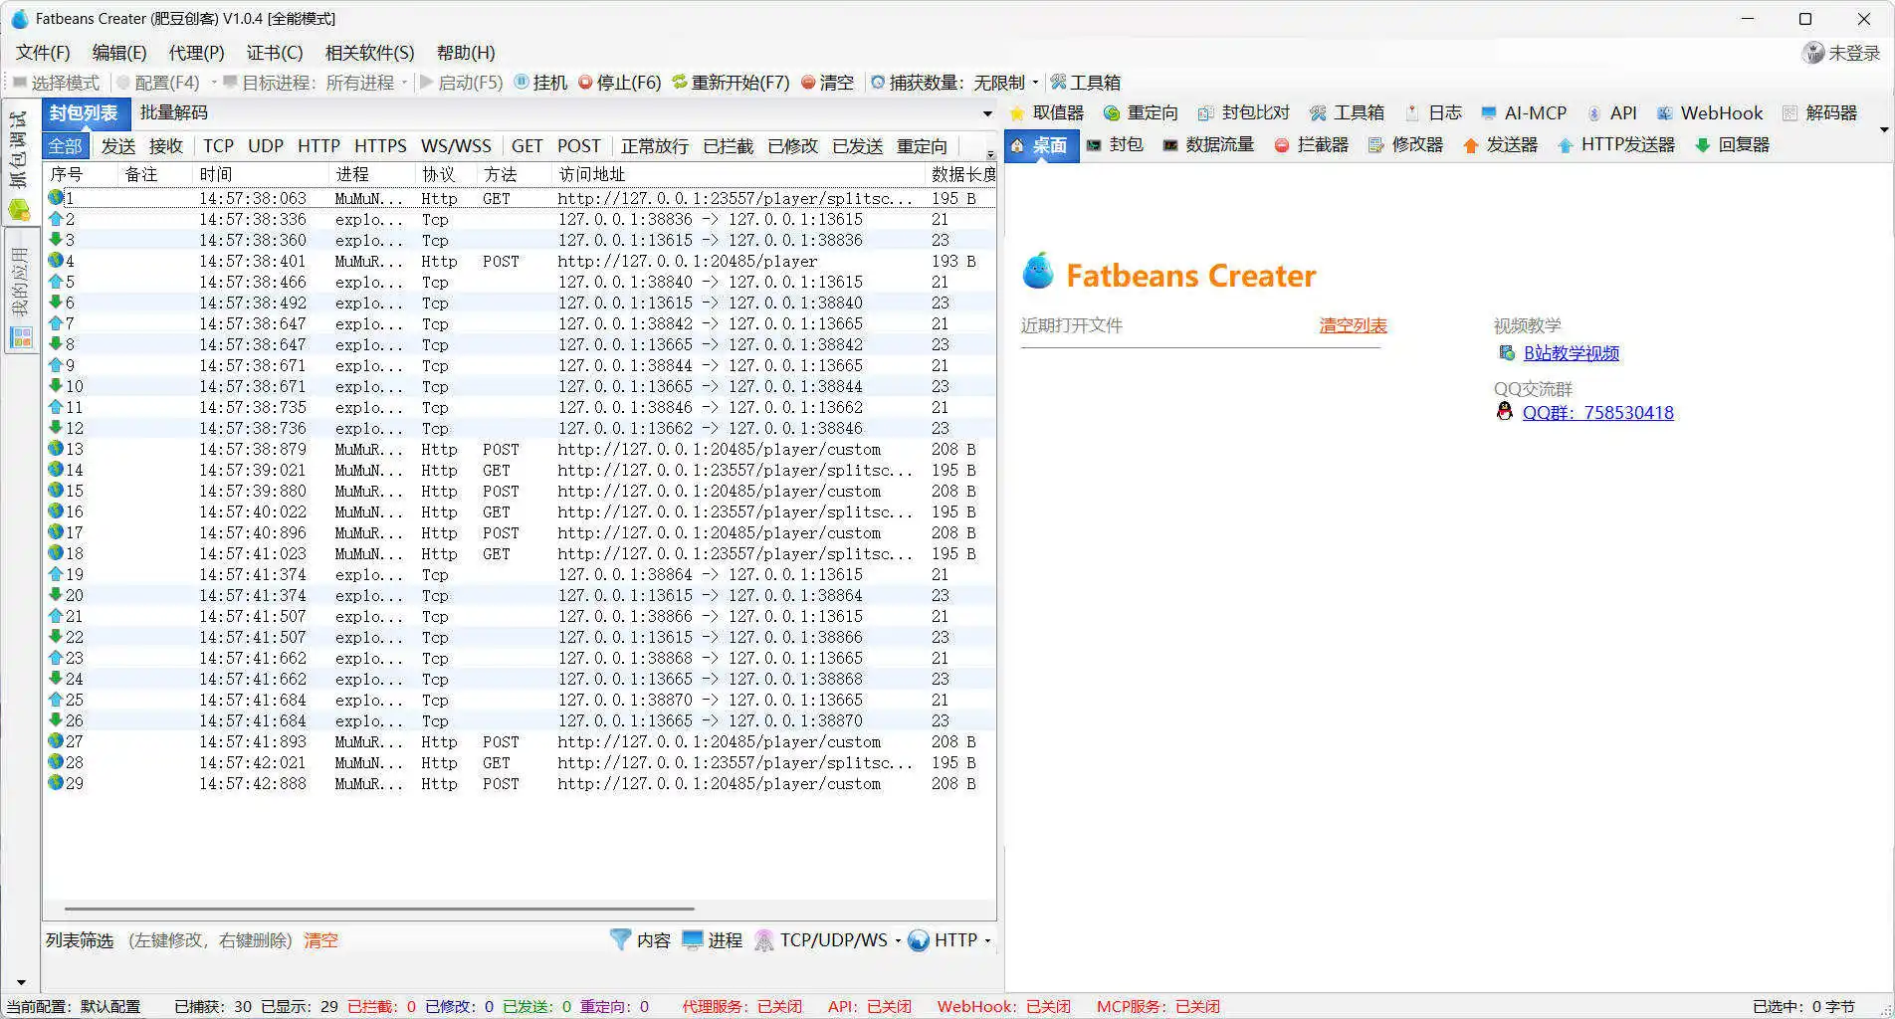Filter packets by TCP
This screenshot has width=1895, height=1019.
(x=218, y=146)
